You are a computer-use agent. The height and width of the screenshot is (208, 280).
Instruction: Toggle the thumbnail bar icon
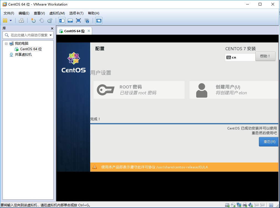coord(70,21)
